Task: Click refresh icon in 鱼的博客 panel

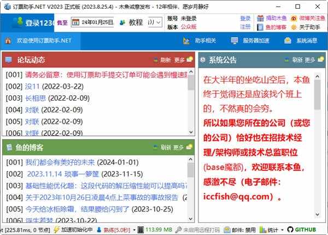Action: pyautogui.click(x=155, y=147)
